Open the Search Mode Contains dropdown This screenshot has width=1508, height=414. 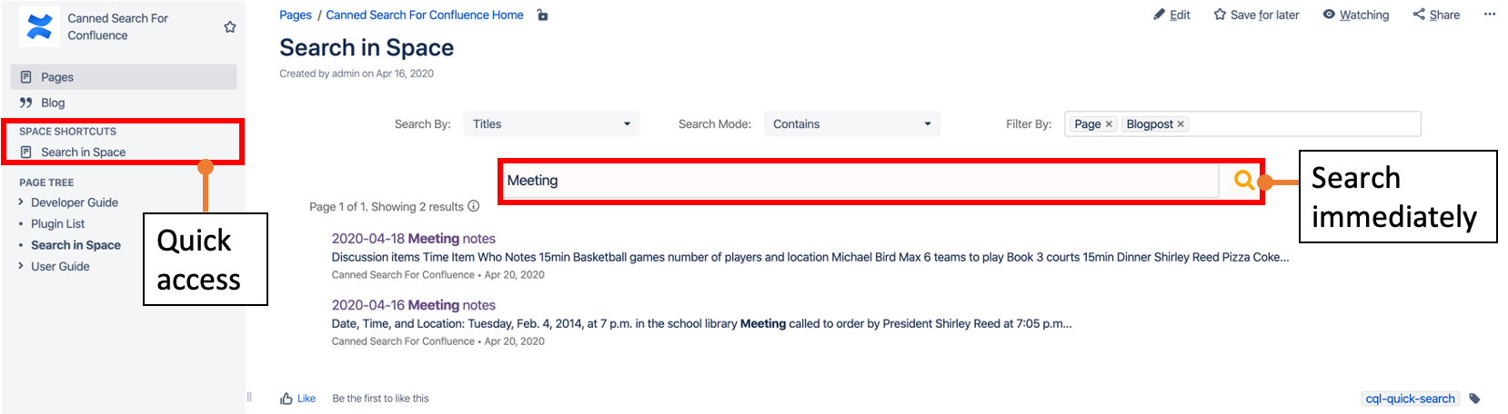coord(851,124)
